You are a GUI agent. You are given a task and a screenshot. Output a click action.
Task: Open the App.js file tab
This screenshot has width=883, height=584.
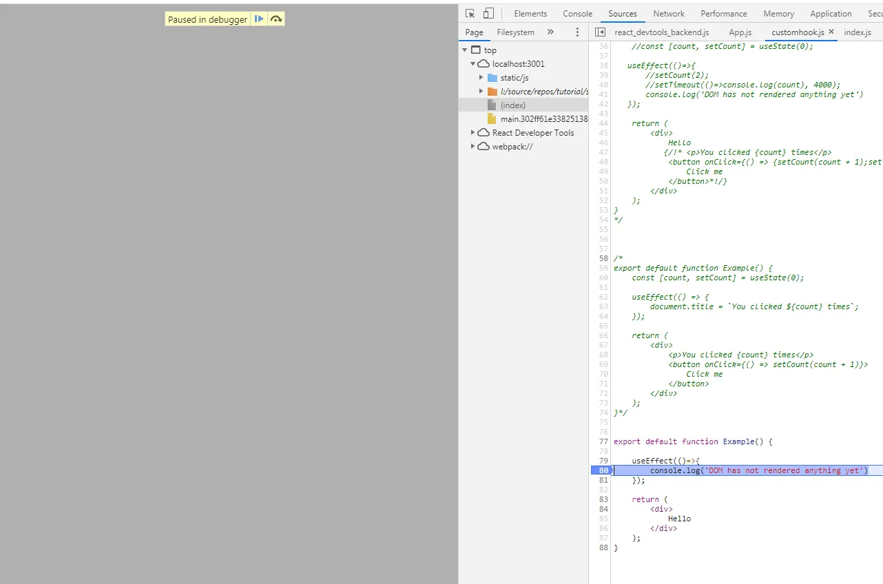(740, 32)
